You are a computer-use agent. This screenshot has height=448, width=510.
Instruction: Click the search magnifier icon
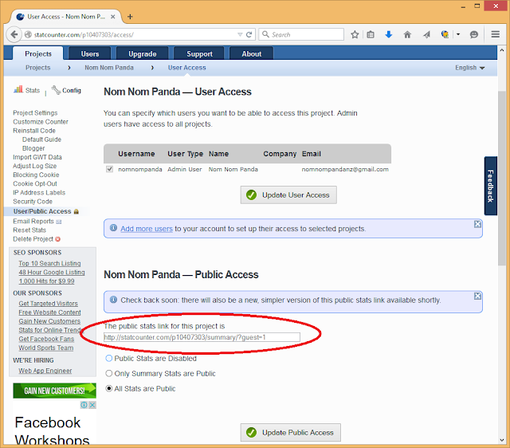tap(265, 34)
